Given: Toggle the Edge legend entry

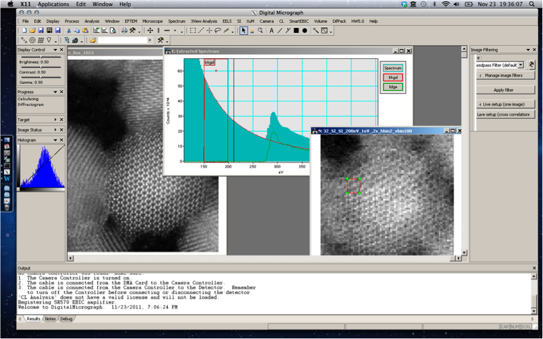Looking at the screenshot, I should click(x=392, y=87).
